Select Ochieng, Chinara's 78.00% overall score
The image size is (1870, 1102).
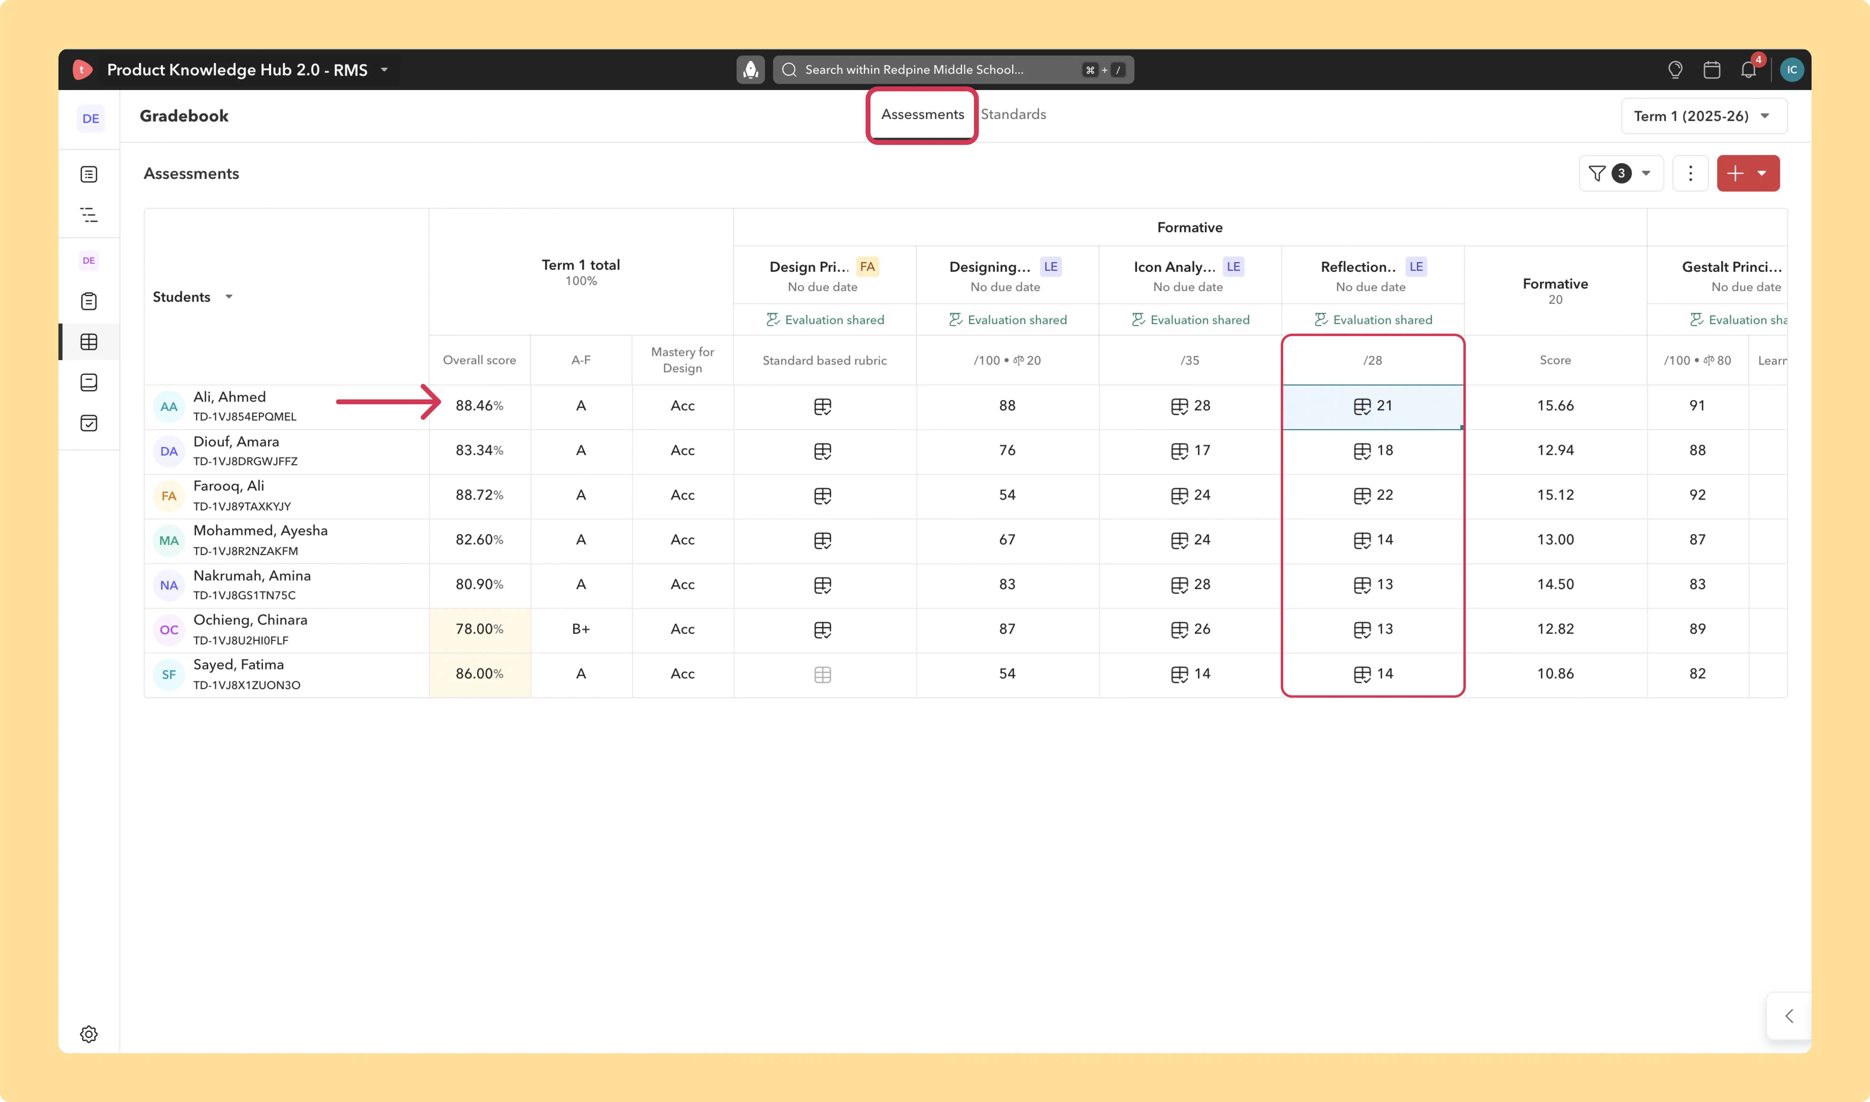coord(480,630)
